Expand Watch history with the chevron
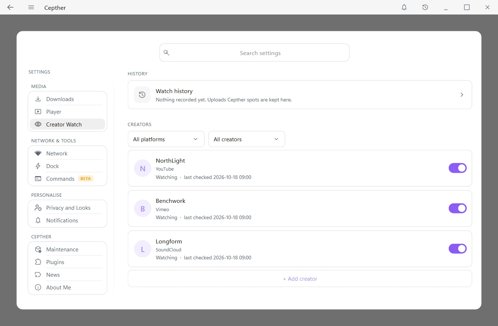The image size is (498, 326). (x=462, y=95)
